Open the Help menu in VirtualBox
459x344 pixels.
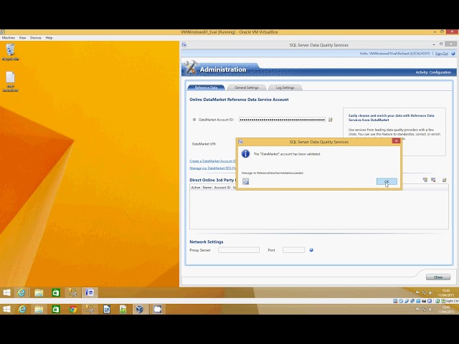[49, 38]
